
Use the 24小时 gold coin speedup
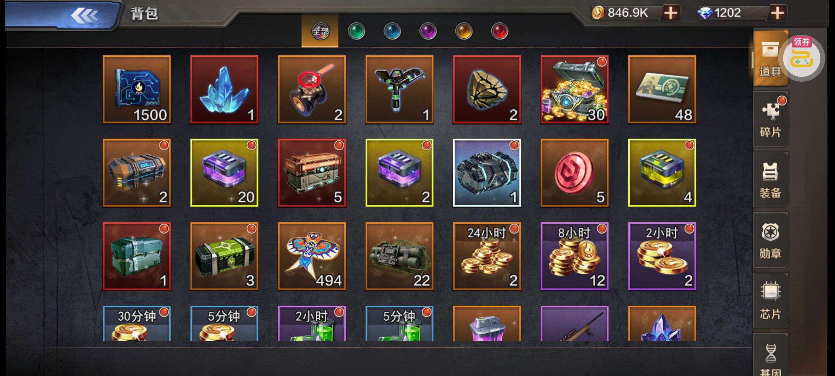click(x=487, y=256)
